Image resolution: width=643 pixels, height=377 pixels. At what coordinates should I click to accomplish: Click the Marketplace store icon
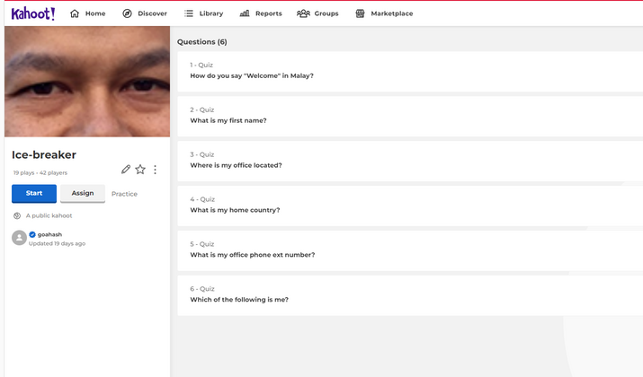coord(360,13)
